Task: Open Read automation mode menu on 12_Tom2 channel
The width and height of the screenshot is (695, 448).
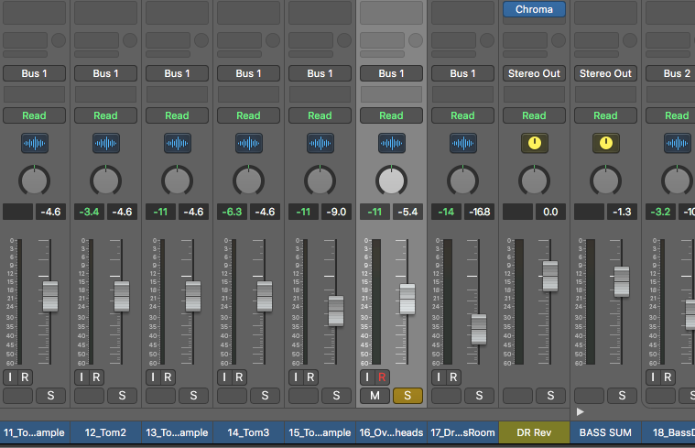Action: (x=105, y=115)
